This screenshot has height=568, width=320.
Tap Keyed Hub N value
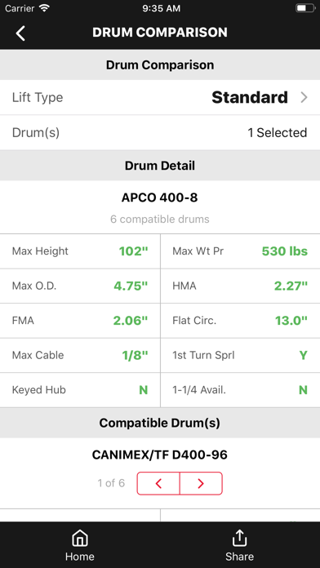pyautogui.click(x=144, y=390)
